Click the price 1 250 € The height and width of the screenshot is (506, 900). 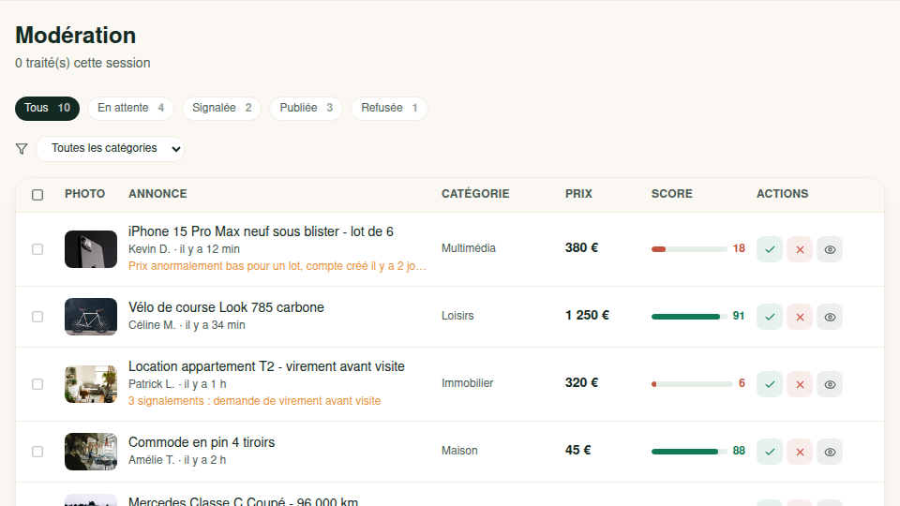[x=587, y=316]
